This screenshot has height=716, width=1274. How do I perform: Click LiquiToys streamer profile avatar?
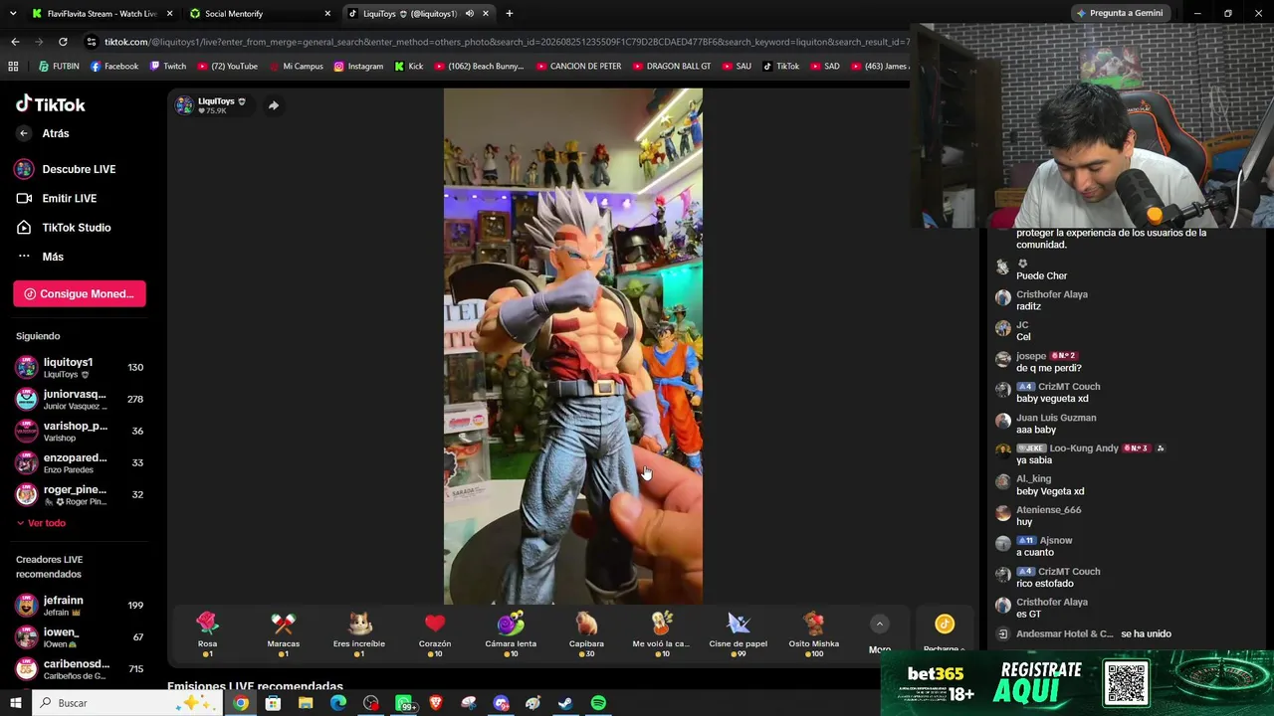tap(184, 105)
